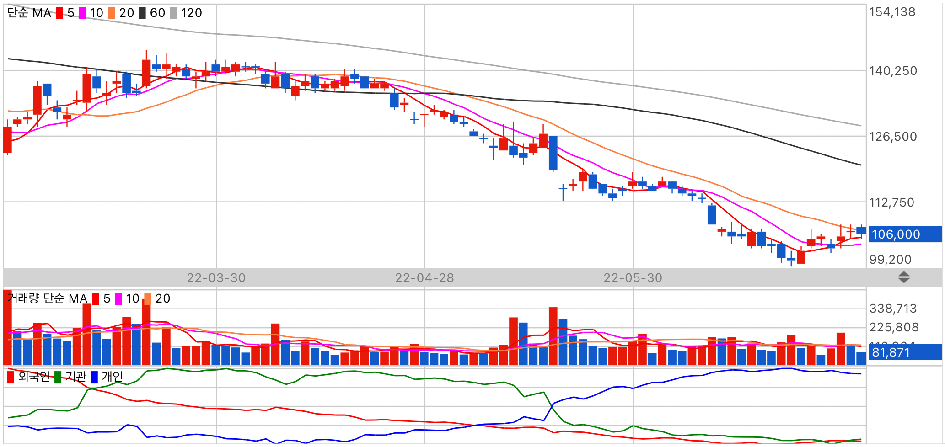
Task: Click the 225,808 volume axis label
Action: pos(894,327)
